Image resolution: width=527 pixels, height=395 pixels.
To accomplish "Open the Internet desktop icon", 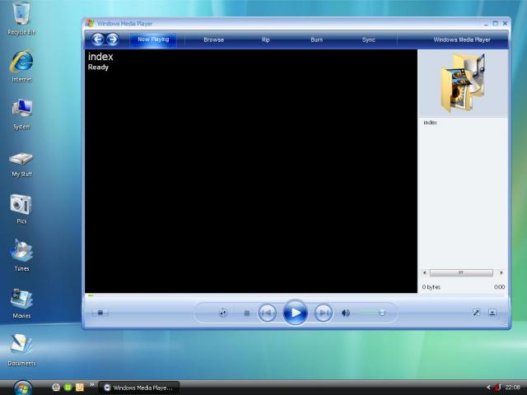I will [x=22, y=66].
